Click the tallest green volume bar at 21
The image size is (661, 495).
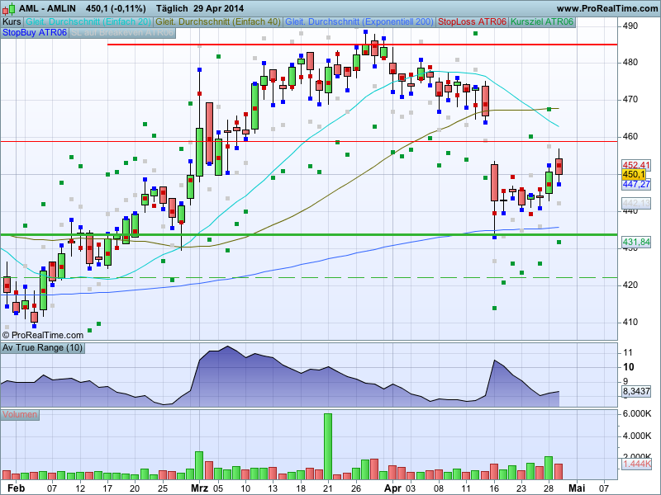pyautogui.click(x=328, y=446)
